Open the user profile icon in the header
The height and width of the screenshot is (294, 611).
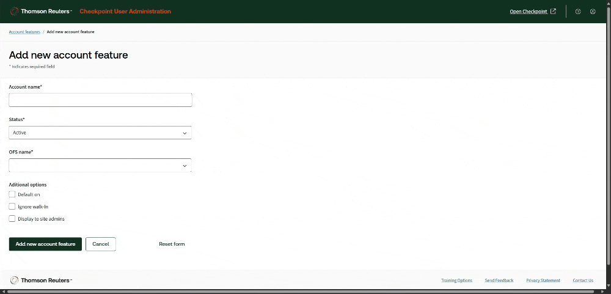point(593,11)
